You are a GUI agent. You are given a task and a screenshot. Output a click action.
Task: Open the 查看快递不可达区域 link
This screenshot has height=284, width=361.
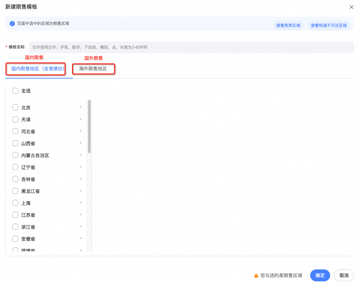coord(329,26)
